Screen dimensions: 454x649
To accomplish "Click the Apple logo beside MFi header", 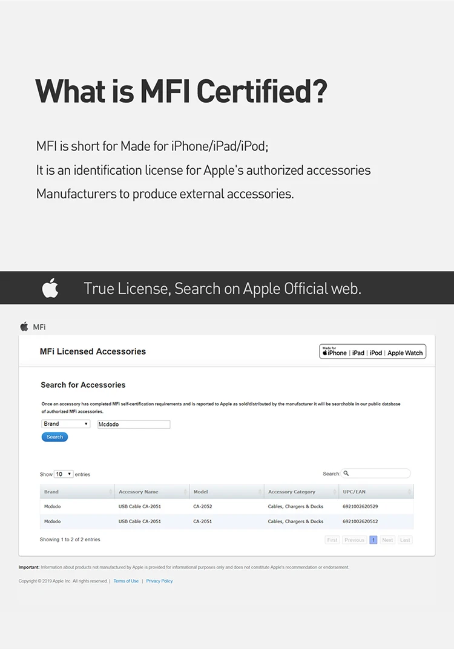I will pos(24,327).
